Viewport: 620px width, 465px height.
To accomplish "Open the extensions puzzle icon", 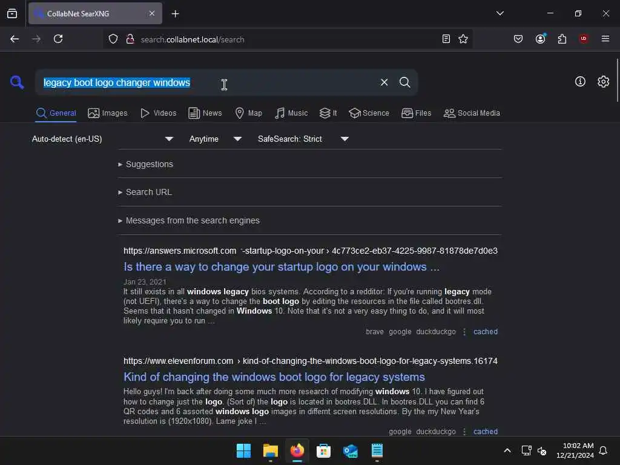I will pyautogui.click(x=562, y=39).
